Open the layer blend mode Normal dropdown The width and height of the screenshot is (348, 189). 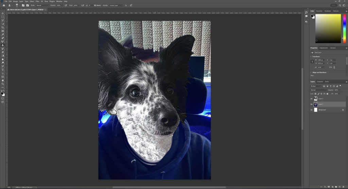319,90
